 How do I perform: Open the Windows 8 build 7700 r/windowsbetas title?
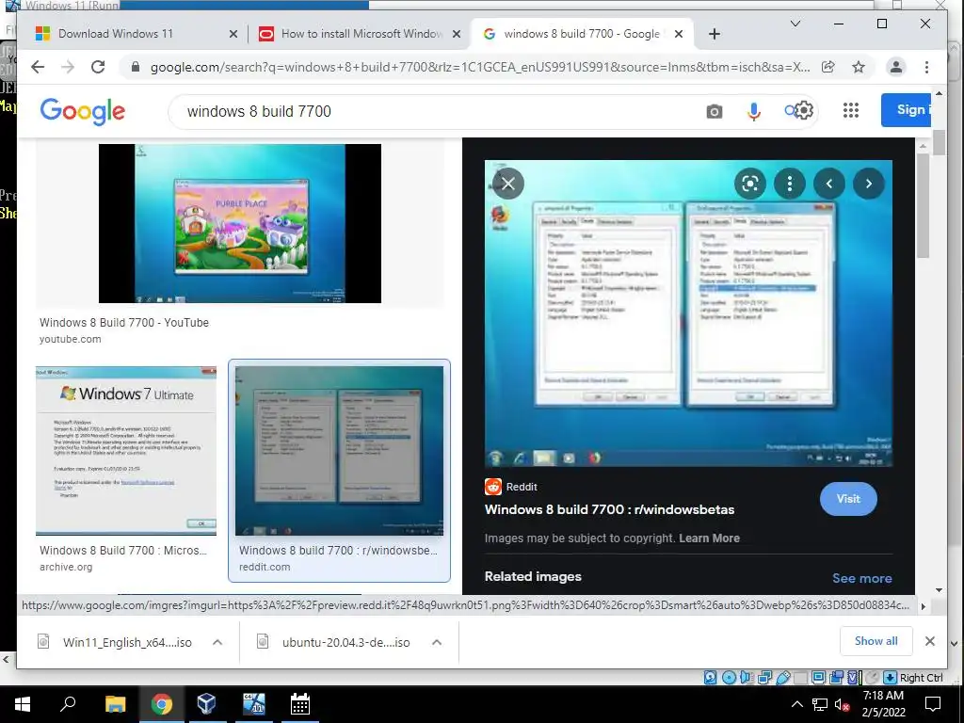point(609,509)
